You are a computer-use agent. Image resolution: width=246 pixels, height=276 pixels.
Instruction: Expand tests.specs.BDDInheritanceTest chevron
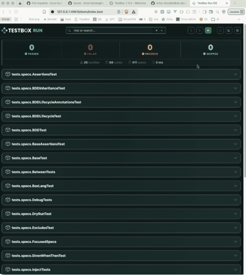[x=235, y=88]
